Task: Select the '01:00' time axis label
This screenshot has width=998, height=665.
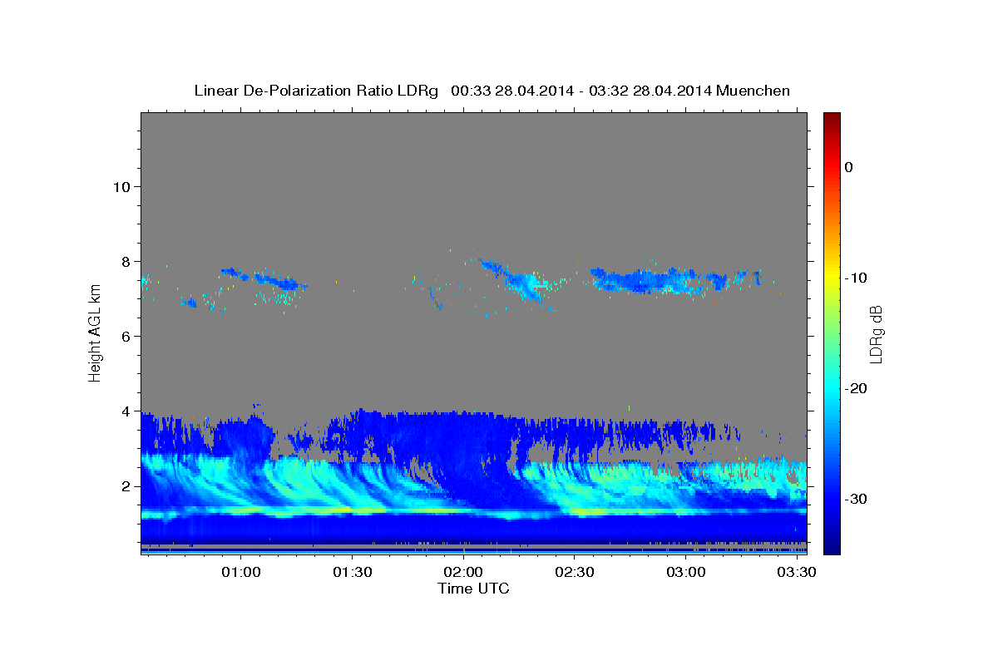Action: pos(241,573)
